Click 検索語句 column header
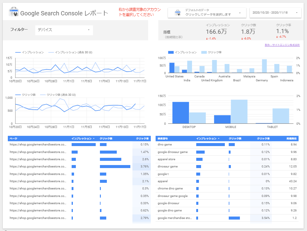 click(x=163, y=139)
